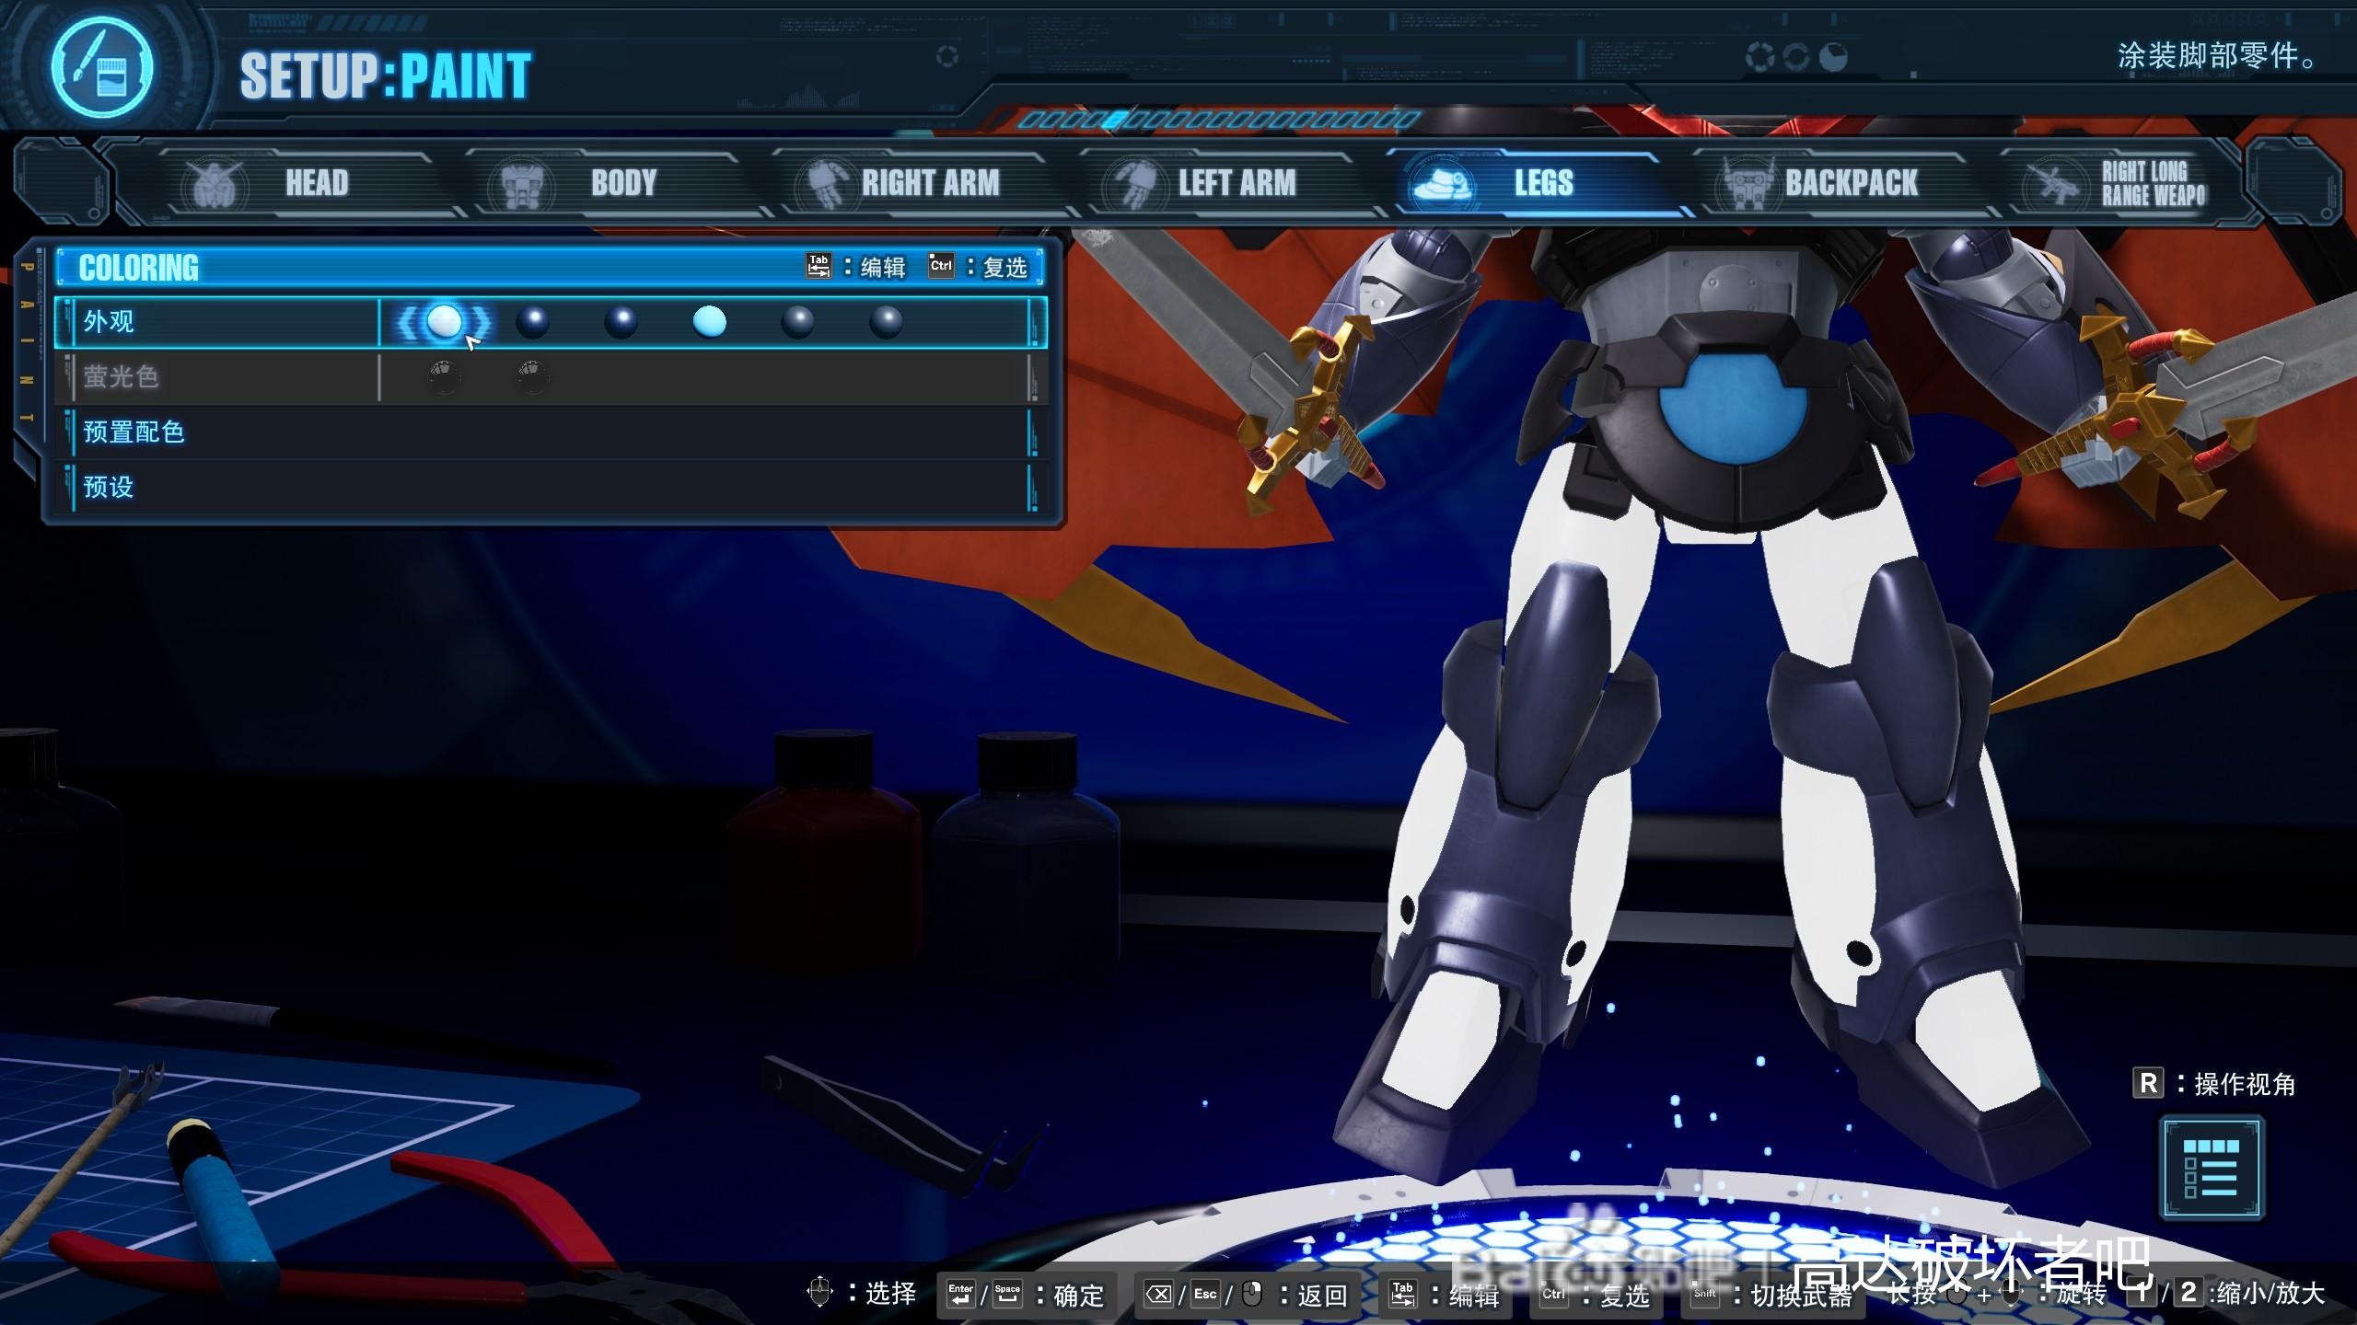Image resolution: width=2357 pixels, height=1325 pixels.
Task: Click the Tab key icon in bottom bar
Action: (1403, 1294)
